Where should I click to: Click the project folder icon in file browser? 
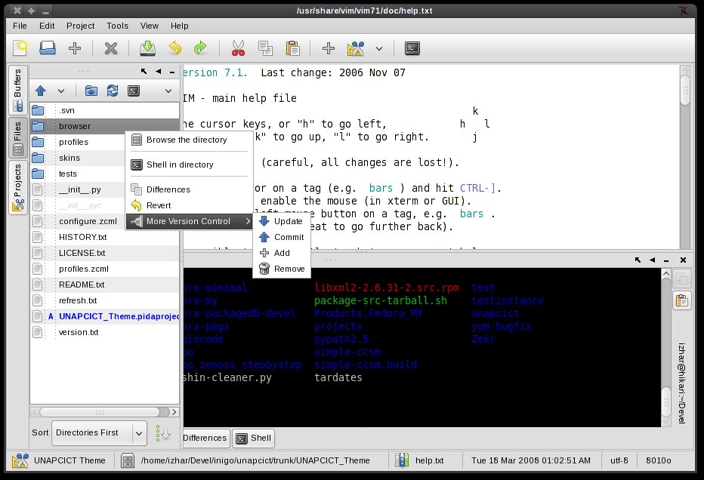coord(91,91)
